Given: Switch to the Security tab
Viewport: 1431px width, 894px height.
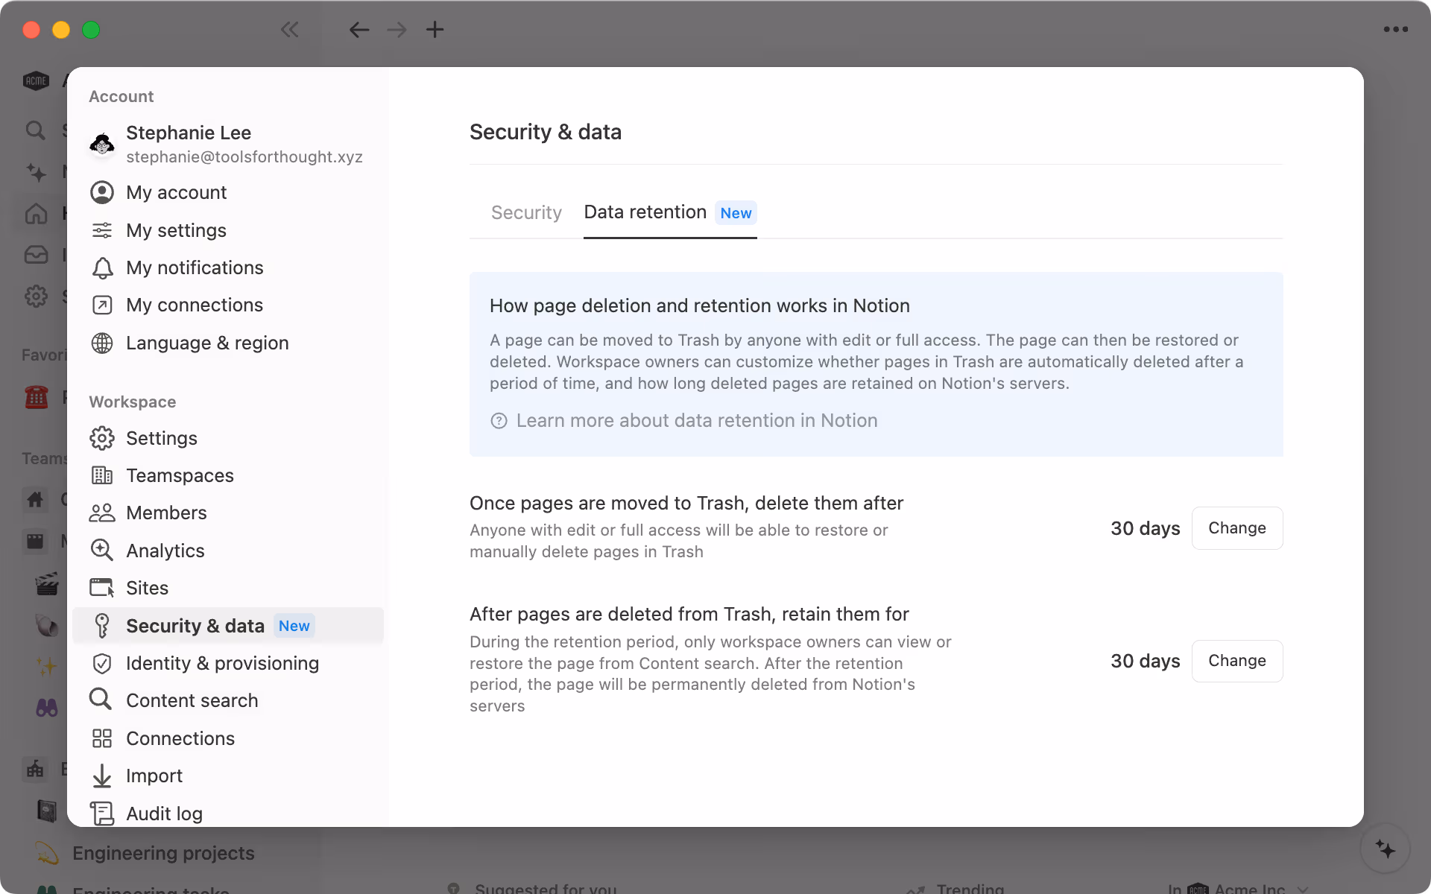Looking at the screenshot, I should coord(525,213).
